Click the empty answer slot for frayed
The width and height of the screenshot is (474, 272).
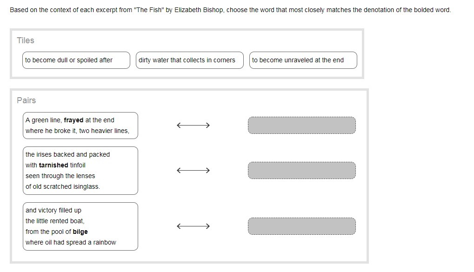[x=301, y=125]
